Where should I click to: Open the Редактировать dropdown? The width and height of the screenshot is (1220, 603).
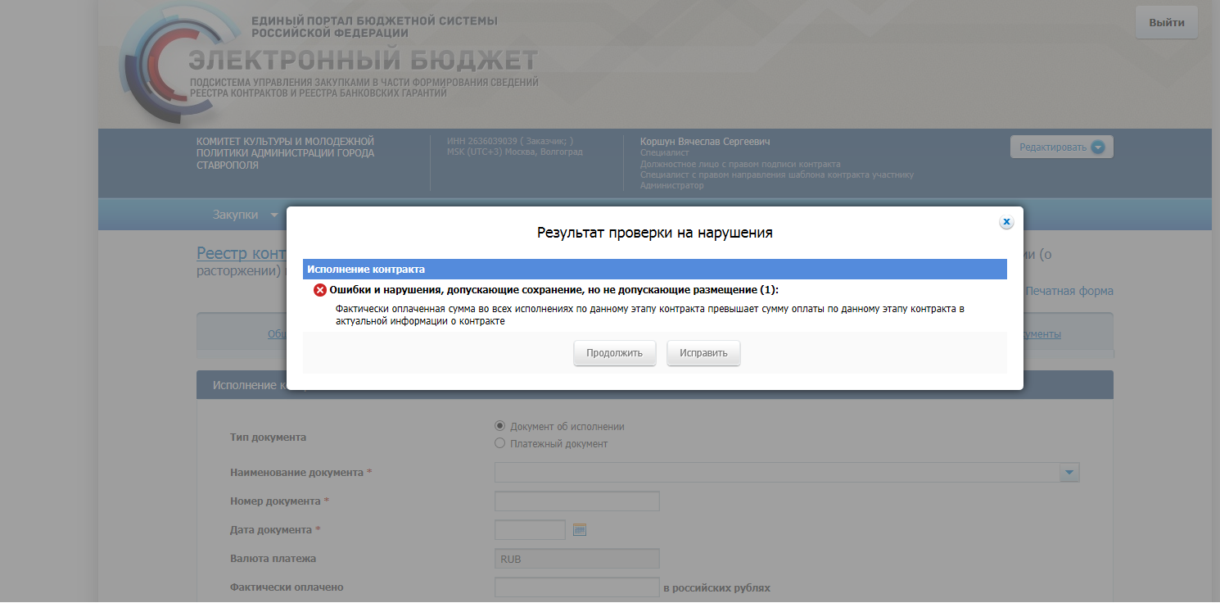[1061, 147]
